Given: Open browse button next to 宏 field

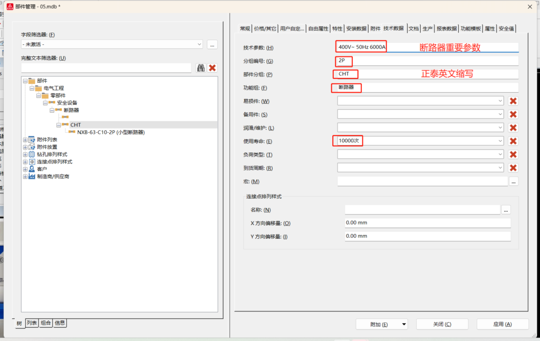Looking at the screenshot, I should 513,181.
